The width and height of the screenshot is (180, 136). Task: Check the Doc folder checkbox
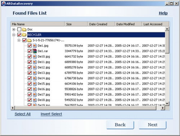pos(19,29)
